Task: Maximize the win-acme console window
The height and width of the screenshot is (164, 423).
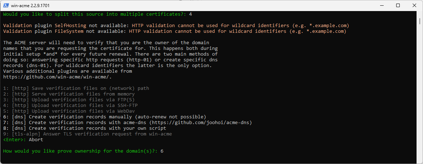Action: (x=398, y=5)
